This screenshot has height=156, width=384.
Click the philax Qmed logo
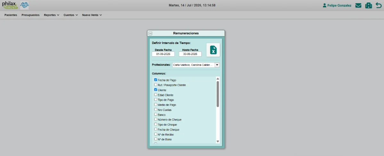[10, 5]
